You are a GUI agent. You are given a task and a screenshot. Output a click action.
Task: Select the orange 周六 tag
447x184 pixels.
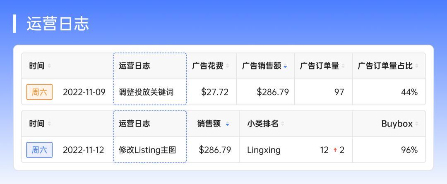39,92
